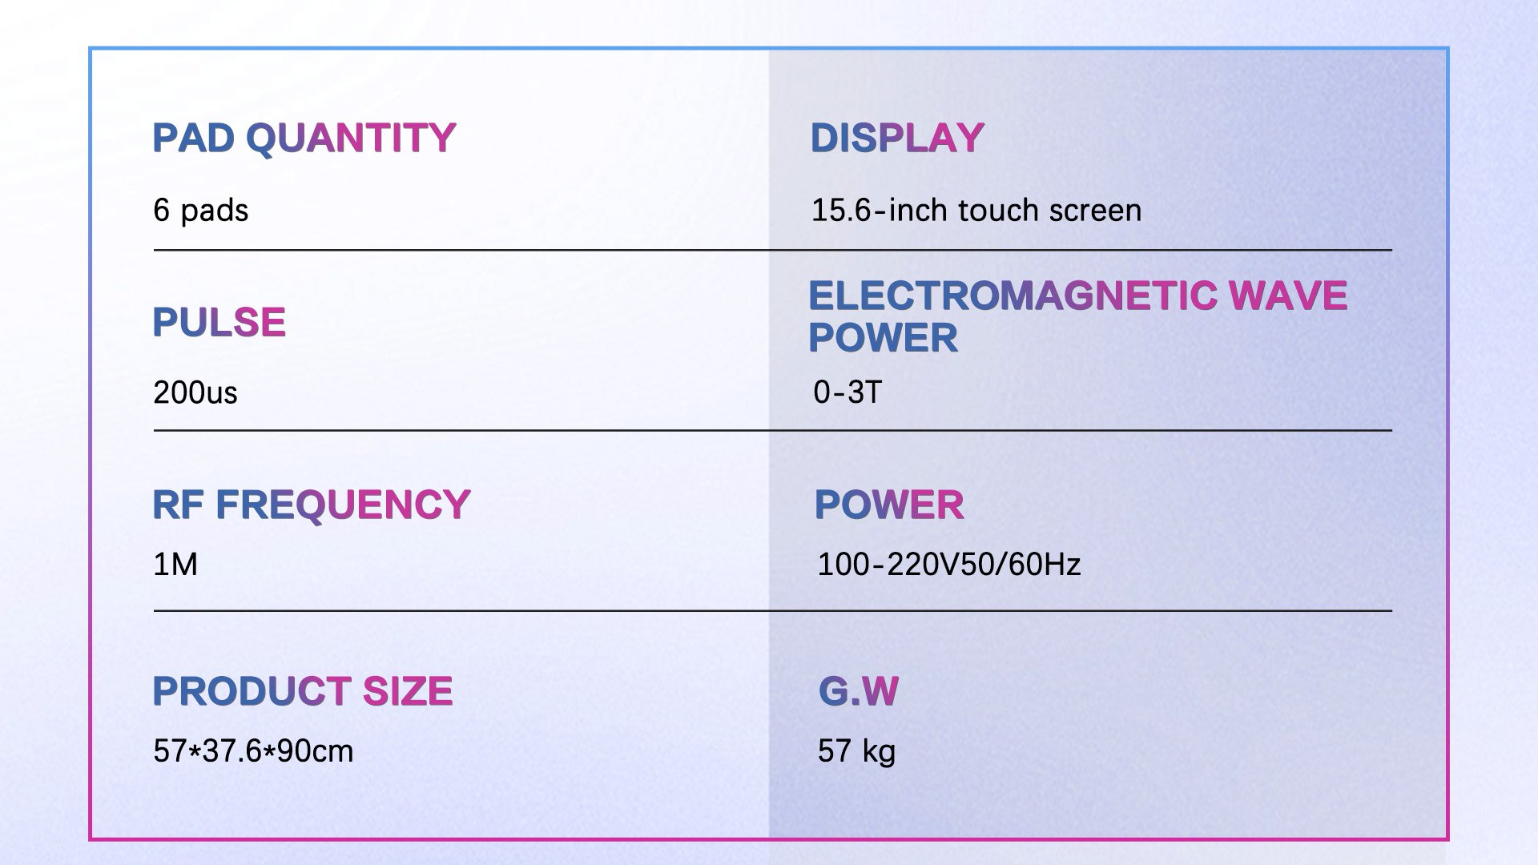
Task: Select the "57 kg" weight value
Action: [856, 751]
